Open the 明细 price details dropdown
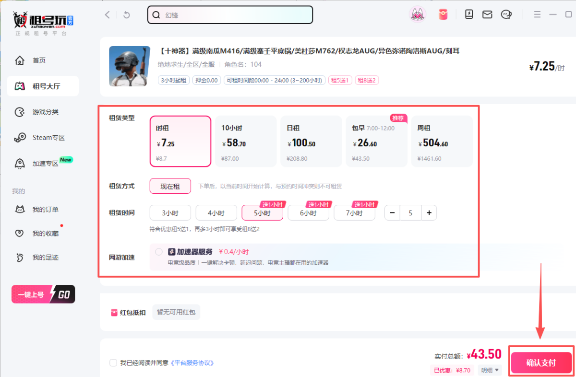 pos(489,370)
